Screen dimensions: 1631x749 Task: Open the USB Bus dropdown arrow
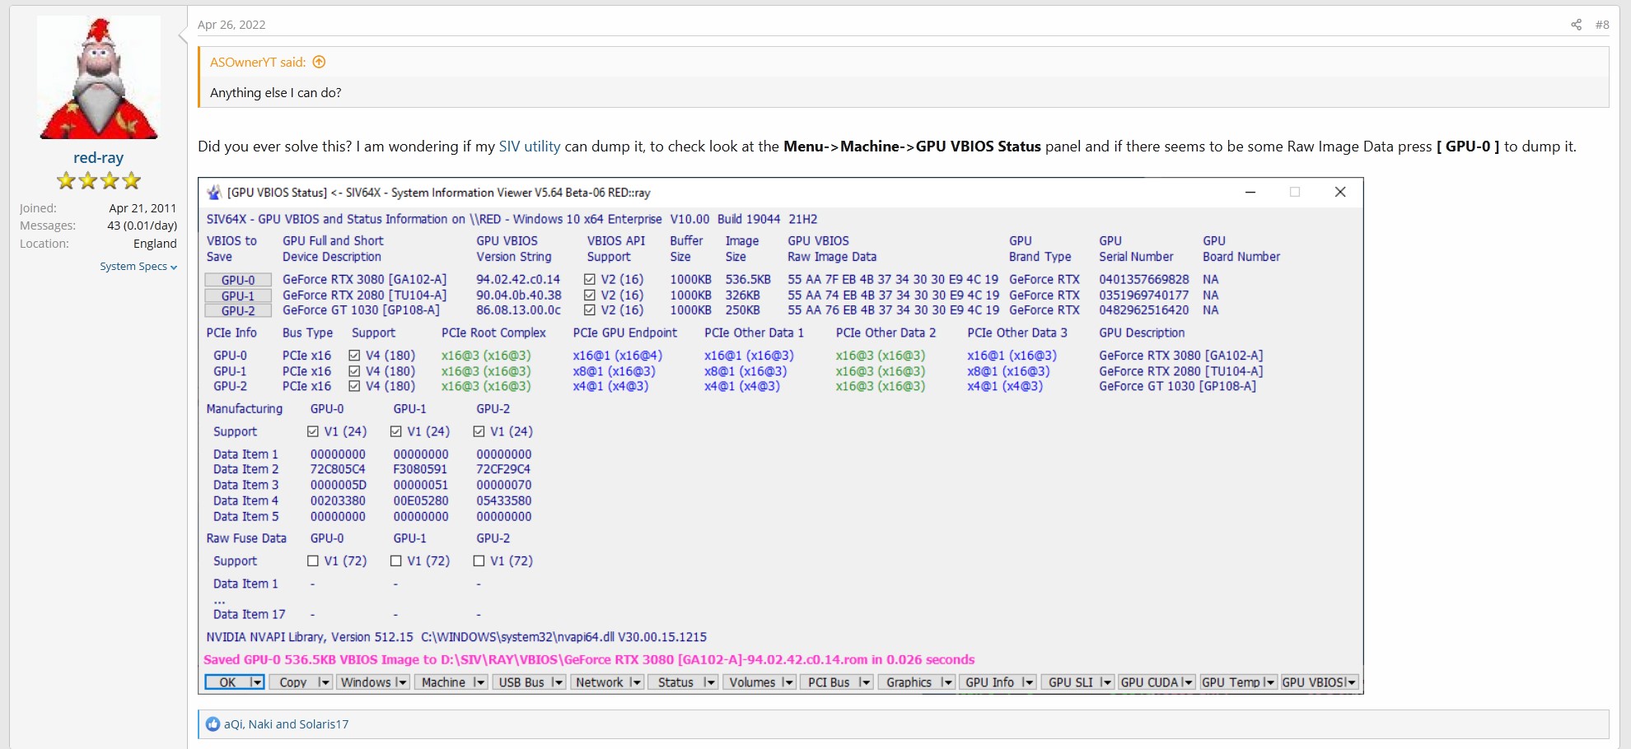coord(558,682)
